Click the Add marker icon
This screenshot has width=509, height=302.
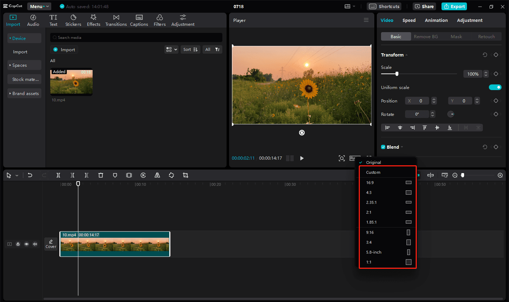tap(115, 175)
